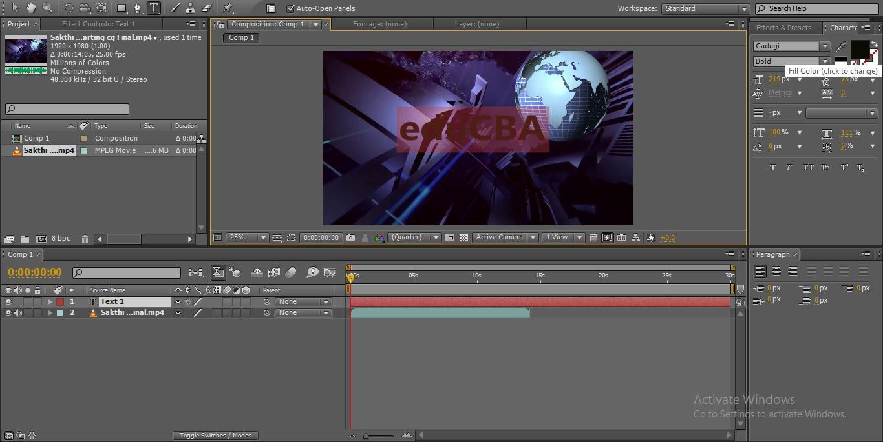This screenshot has width=883, height=442.
Task: Uncheck the Auto-Open Panels checkbox
Action: [291, 8]
